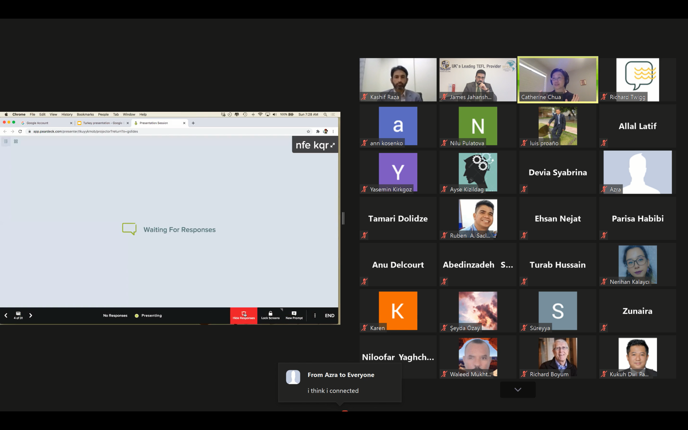The image size is (688, 430).
Task: Open Pear Deck more options menu
Action: pos(315,316)
